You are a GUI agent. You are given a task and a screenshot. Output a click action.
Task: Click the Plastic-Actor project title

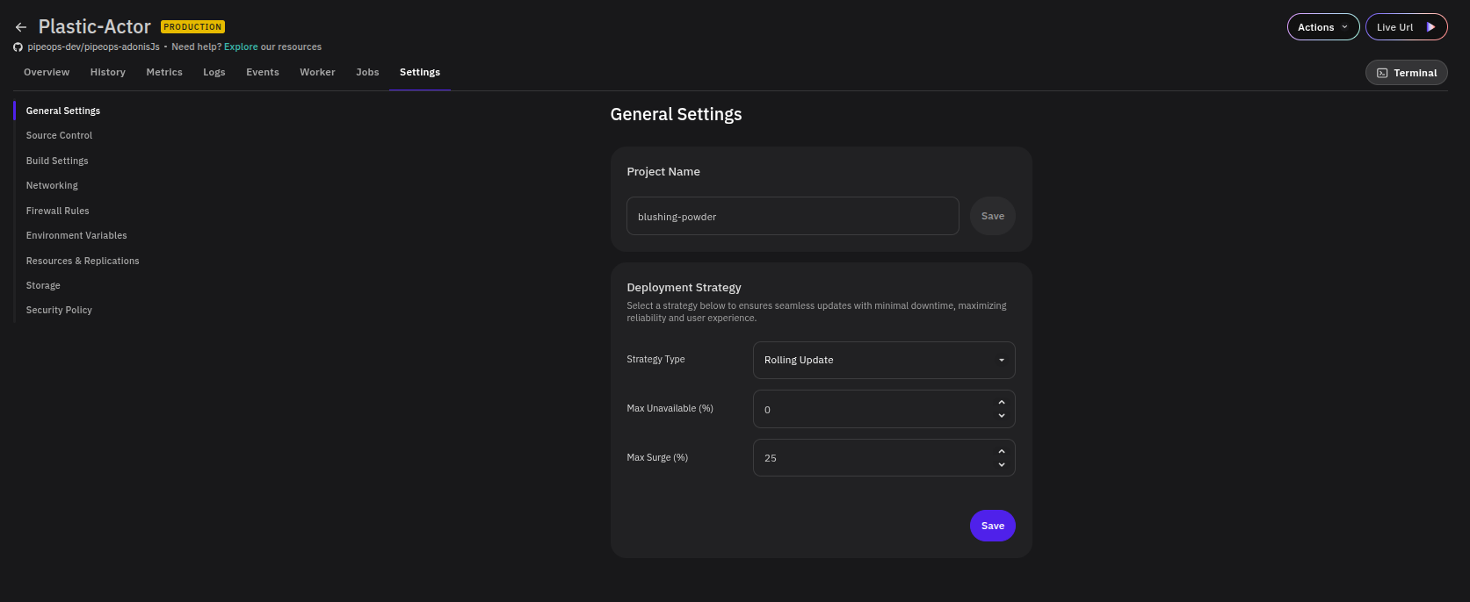(x=94, y=27)
